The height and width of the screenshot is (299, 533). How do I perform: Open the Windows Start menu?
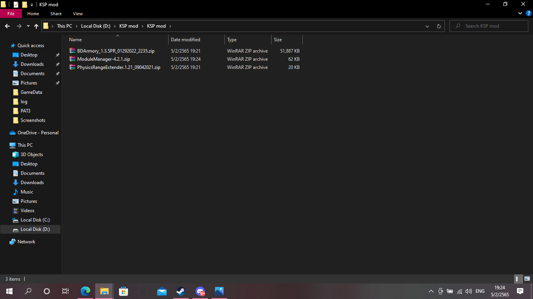pyautogui.click(x=9, y=291)
